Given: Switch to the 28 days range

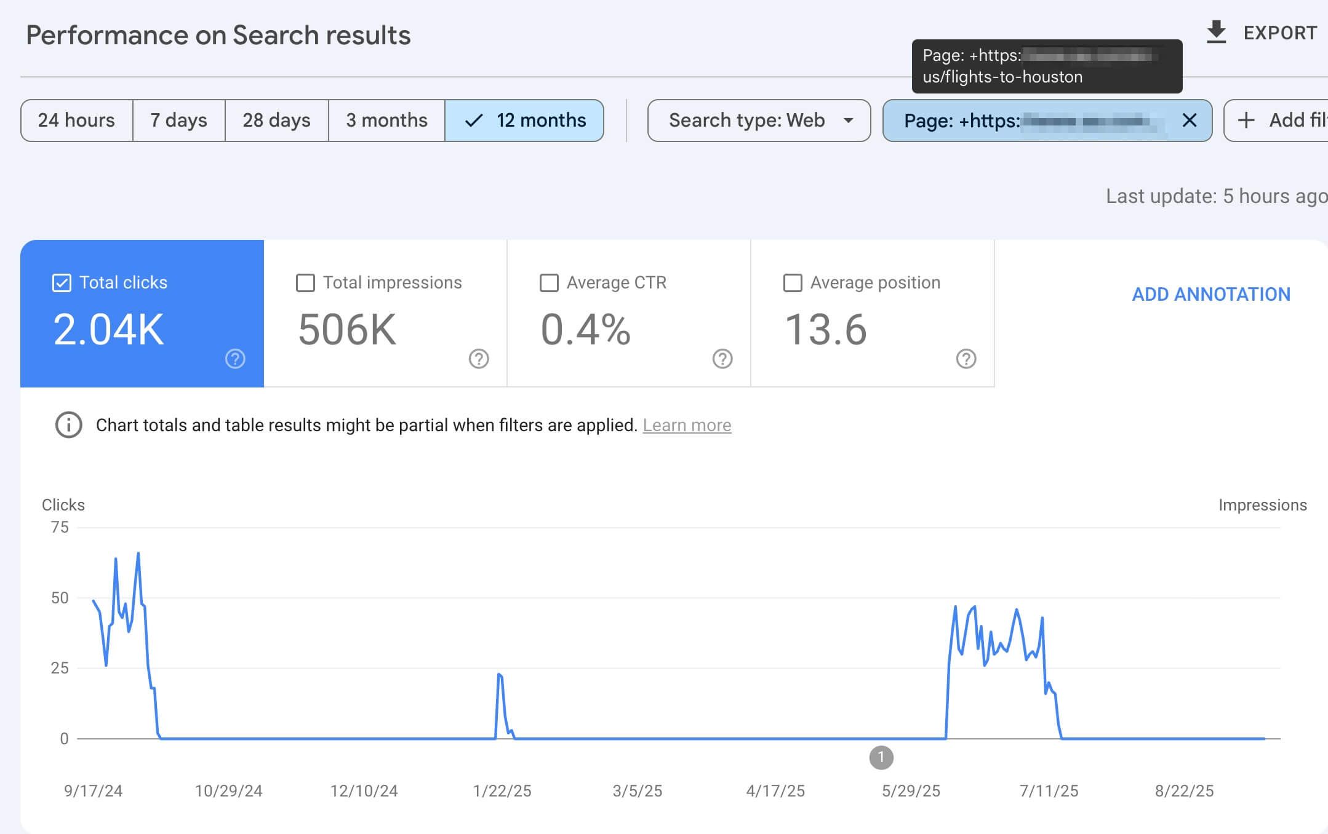Looking at the screenshot, I should [276, 121].
